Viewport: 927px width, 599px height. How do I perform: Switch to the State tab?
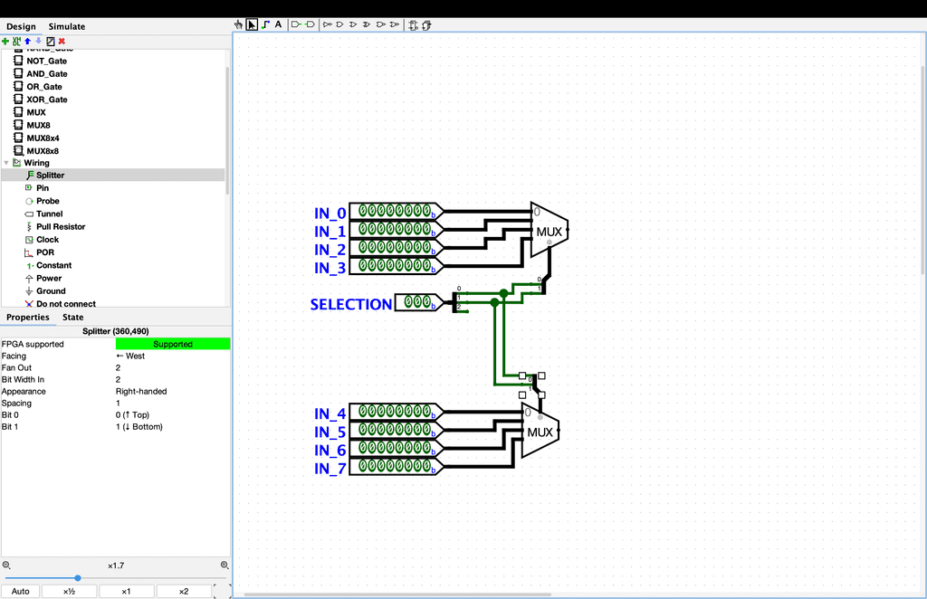(x=73, y=318)
